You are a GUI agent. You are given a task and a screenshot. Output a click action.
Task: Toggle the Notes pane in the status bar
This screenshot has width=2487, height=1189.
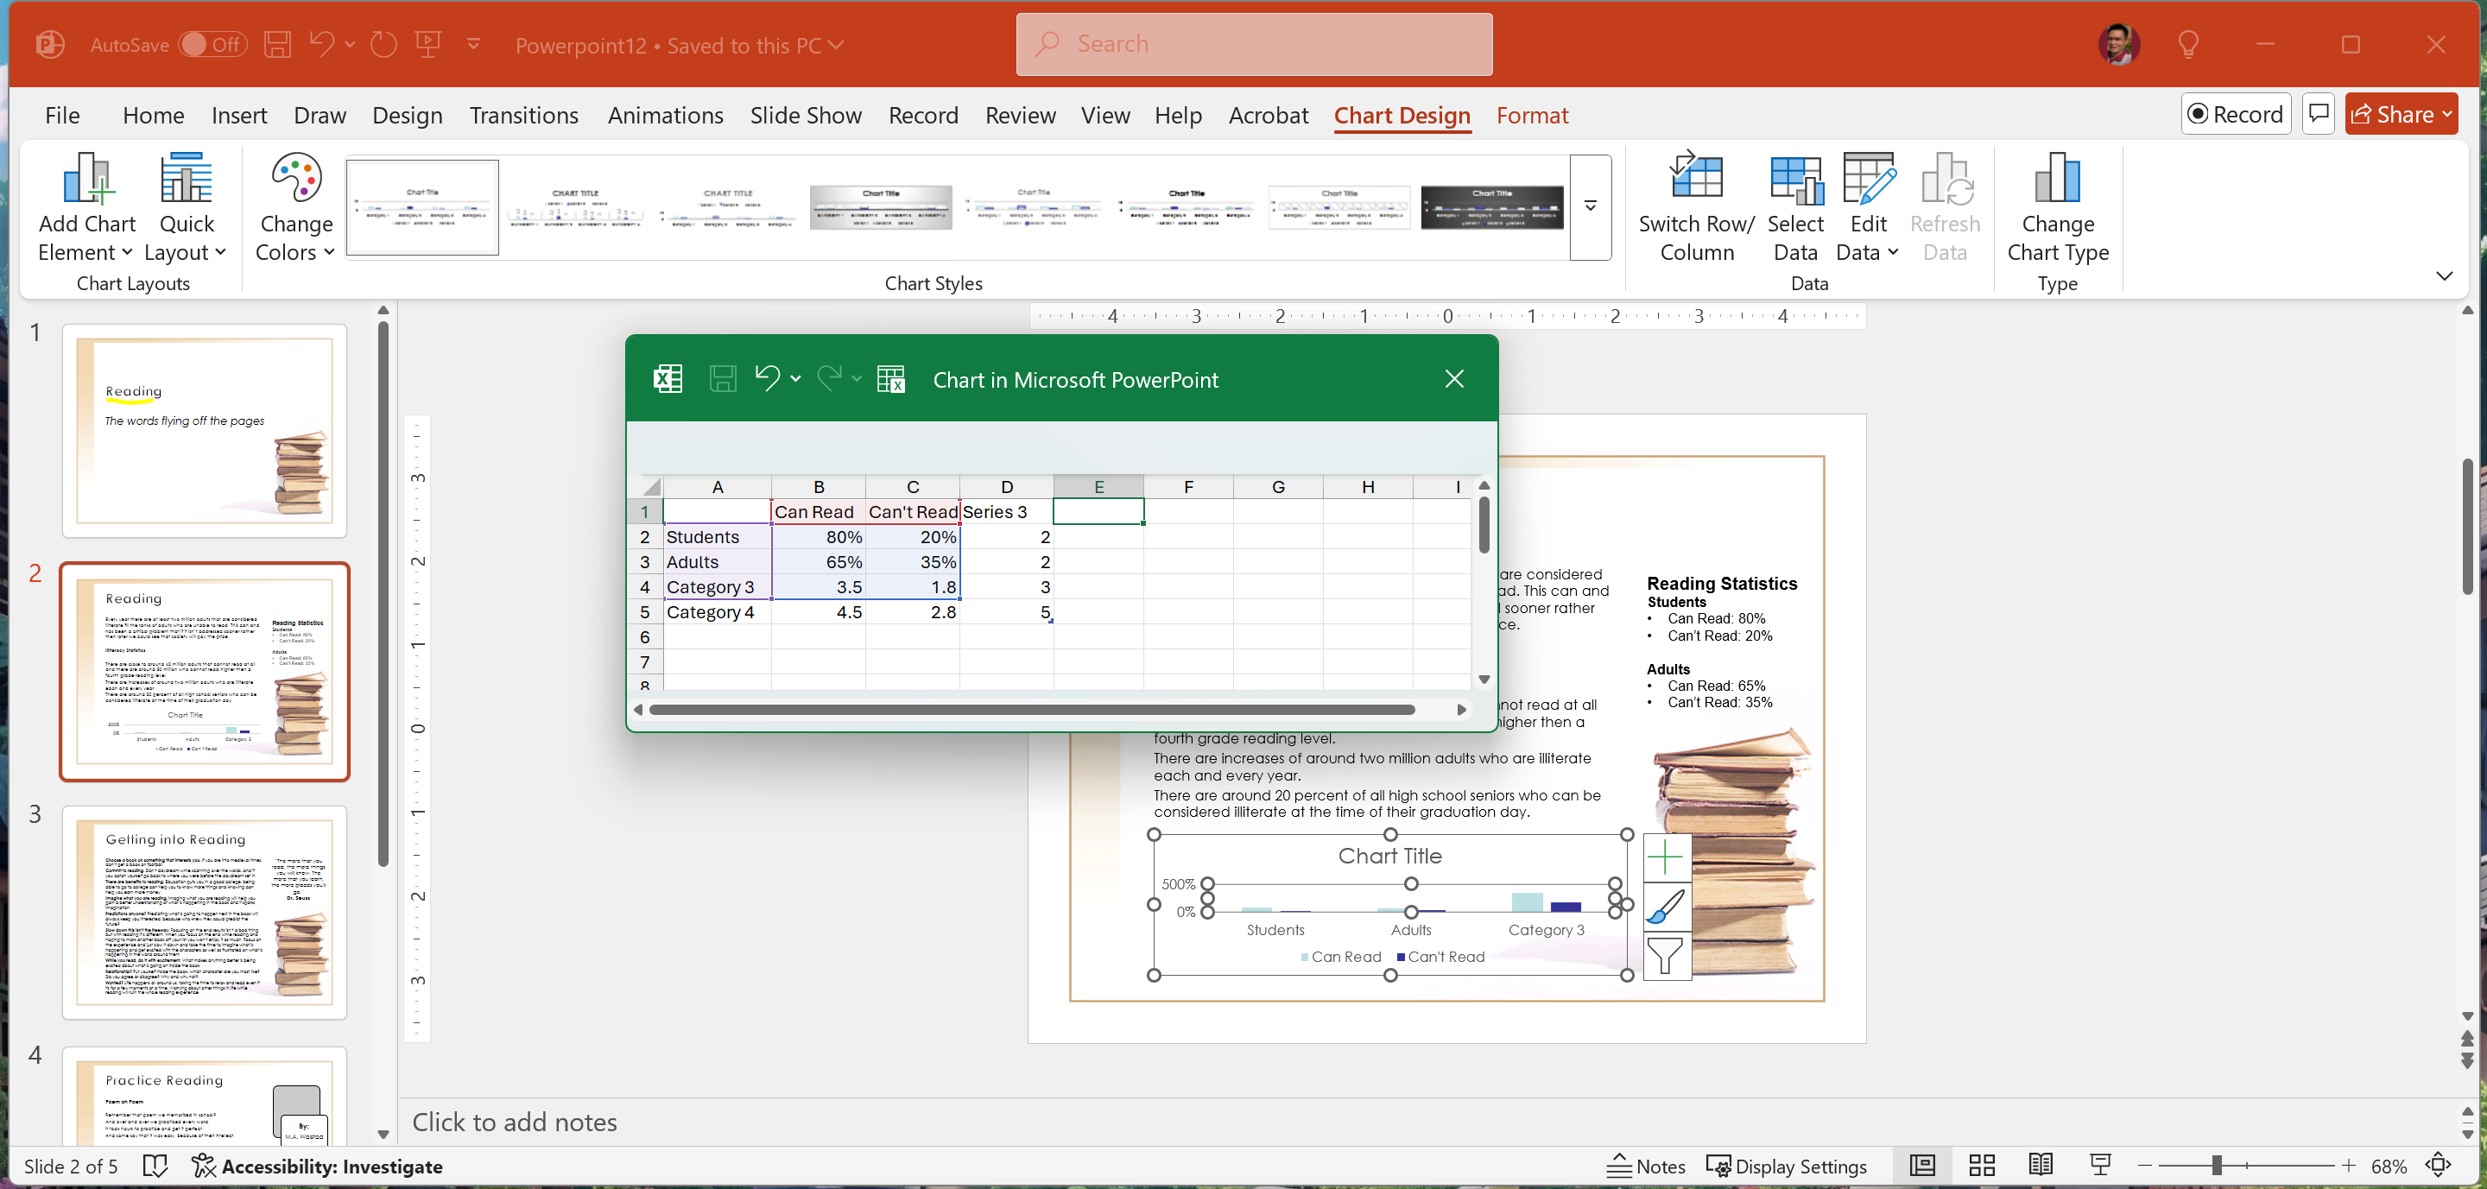[x=1646, y=1166]
